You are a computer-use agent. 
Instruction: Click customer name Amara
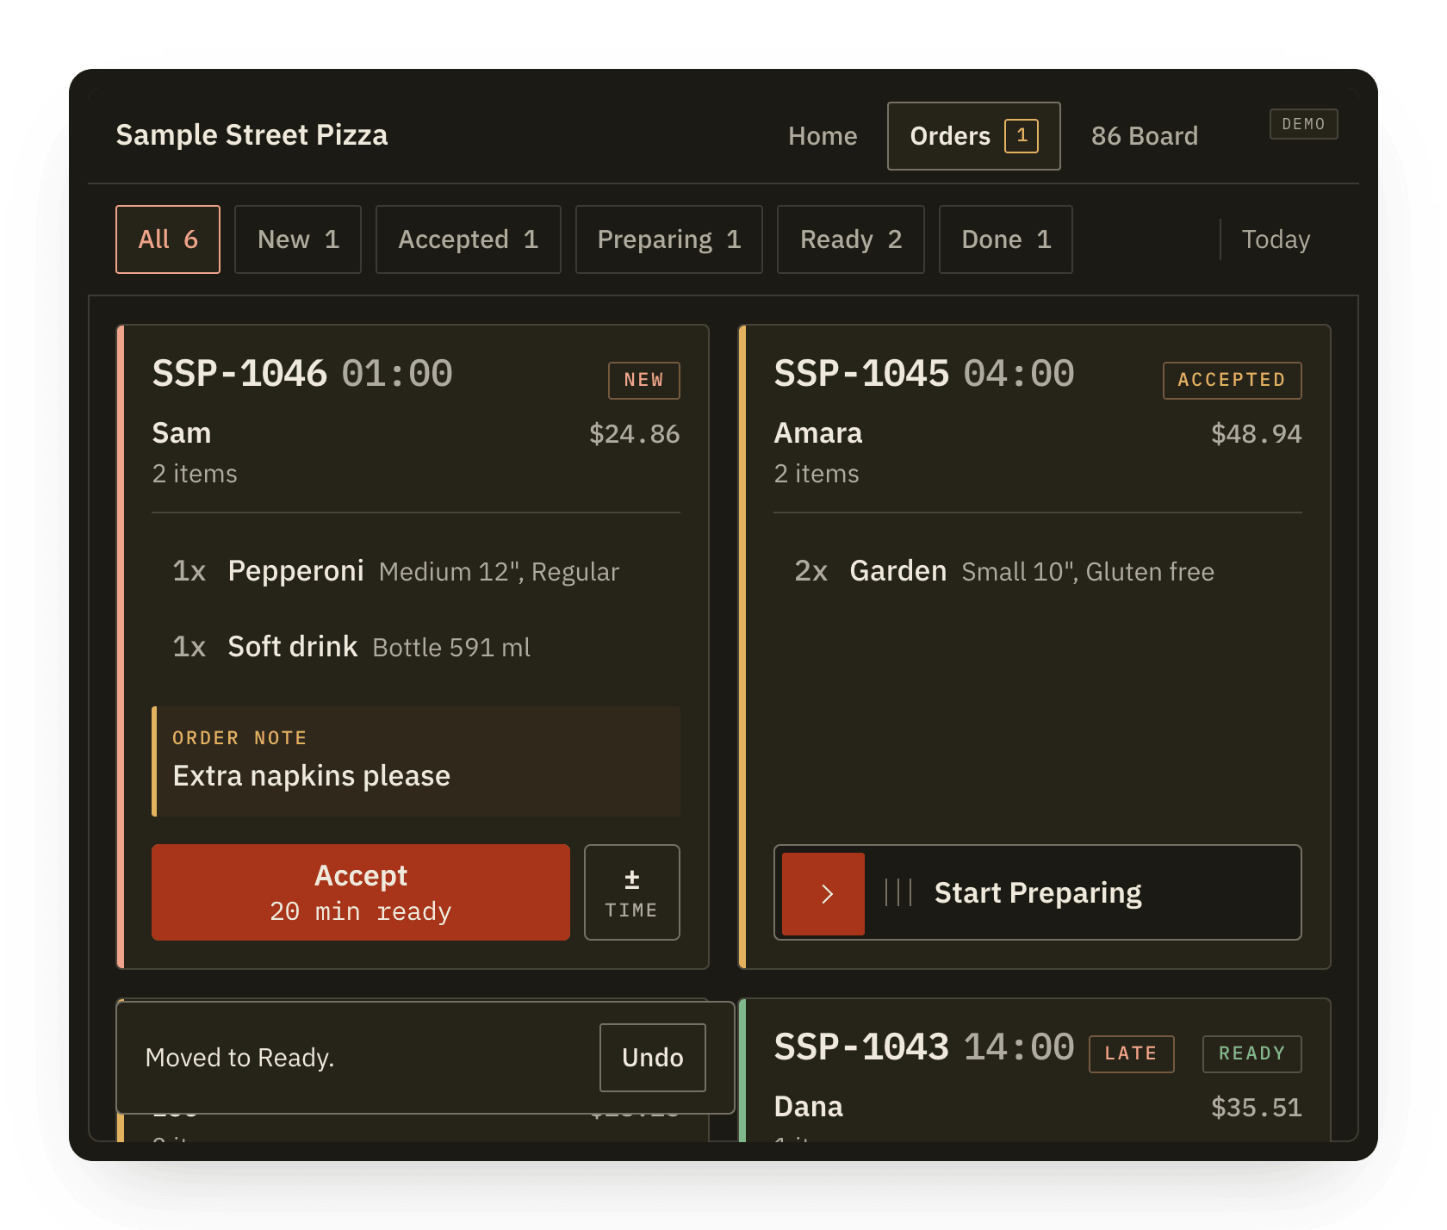pyautogui.click(x=818, y=433)
